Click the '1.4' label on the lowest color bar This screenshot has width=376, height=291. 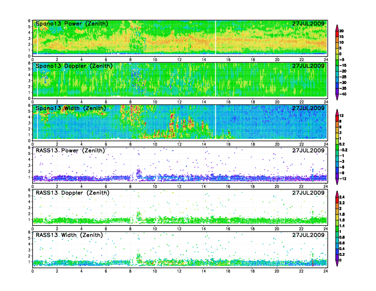(342, 226)
